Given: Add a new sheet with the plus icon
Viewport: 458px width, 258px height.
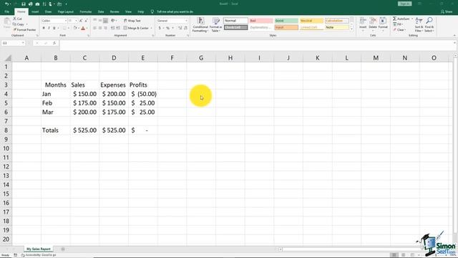Looking at the screenshot, I should click(x=63, y=249).
